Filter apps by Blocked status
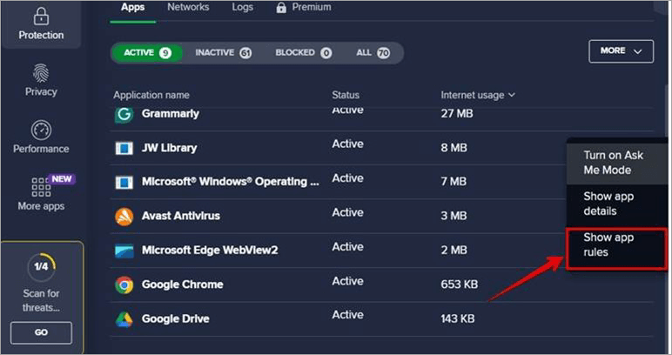The height and width of the screenshot is (355, 672). coord(303,52)
